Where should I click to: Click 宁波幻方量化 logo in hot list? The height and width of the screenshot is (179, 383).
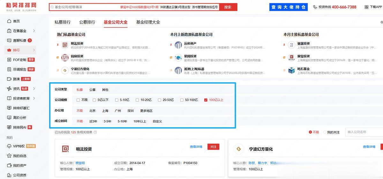point(65,71)
